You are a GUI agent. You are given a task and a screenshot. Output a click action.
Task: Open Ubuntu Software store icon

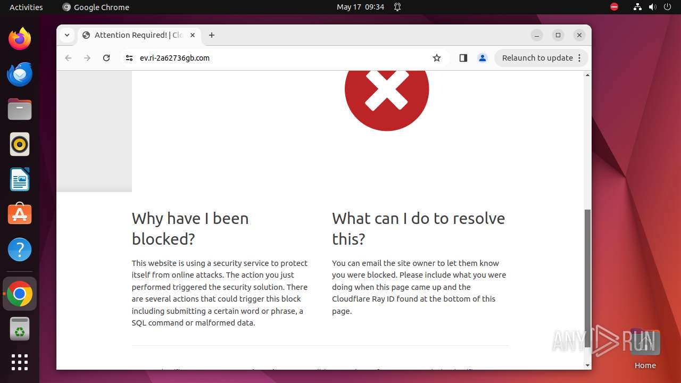pos(20,214)
